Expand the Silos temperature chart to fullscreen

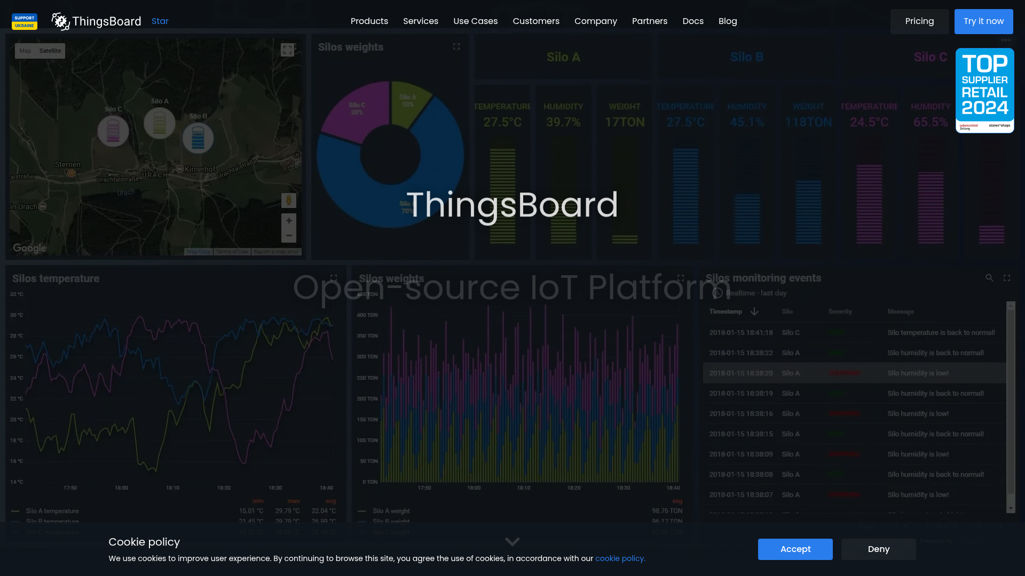click(x=333, y=278)
